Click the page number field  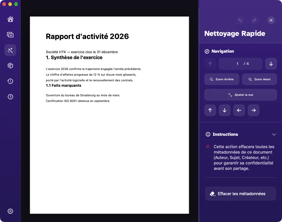pos(240,64)
